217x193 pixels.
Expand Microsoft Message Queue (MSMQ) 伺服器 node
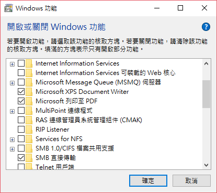12,83
